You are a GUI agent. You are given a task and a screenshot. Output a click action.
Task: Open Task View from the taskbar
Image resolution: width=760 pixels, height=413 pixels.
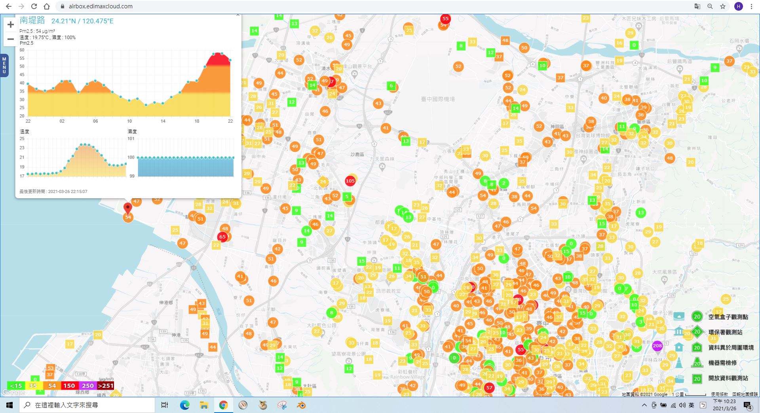point(165,405)
